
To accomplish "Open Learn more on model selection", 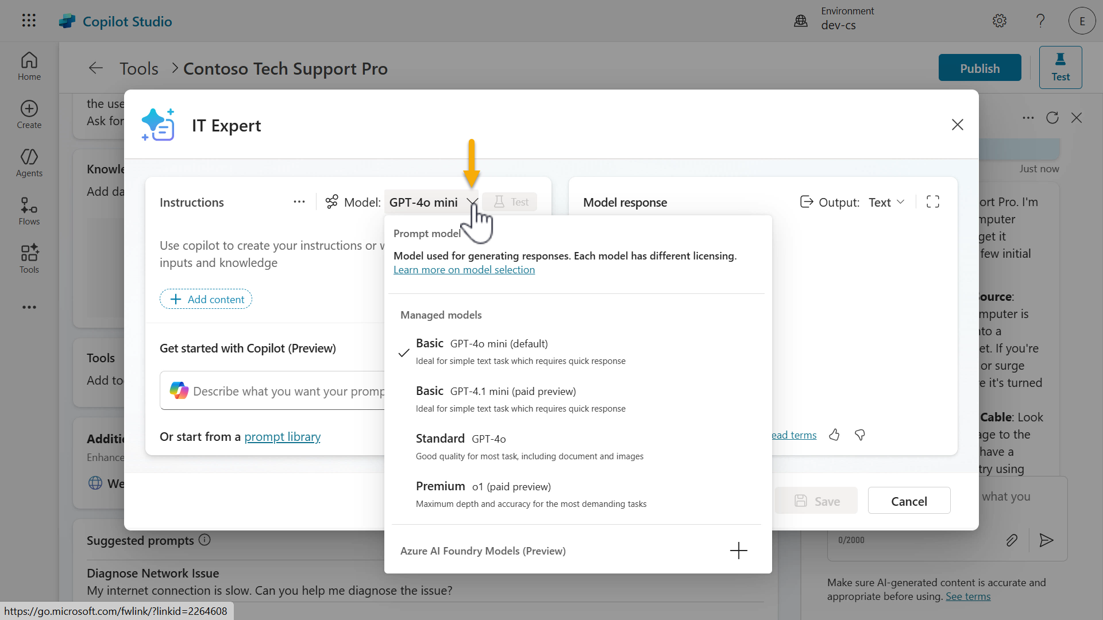I will (x=464, y=270).
